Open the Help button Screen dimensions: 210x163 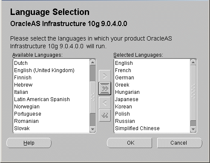tap(29, 143)
